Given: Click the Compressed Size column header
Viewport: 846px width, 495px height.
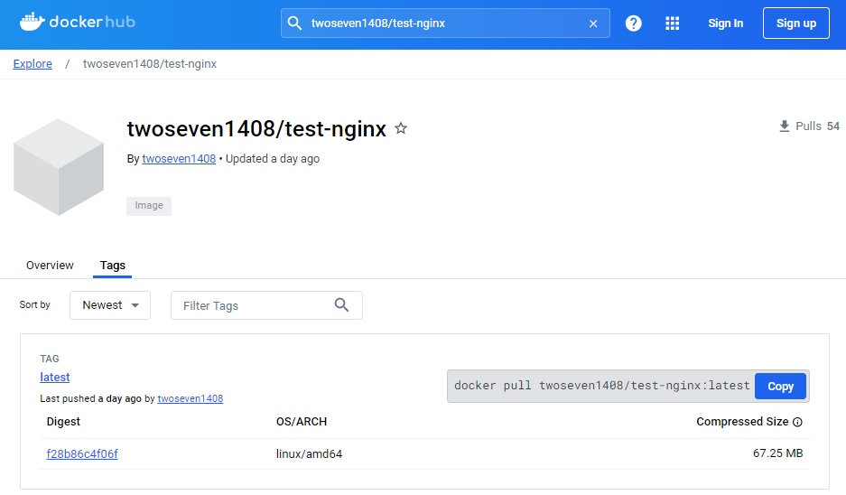Looking at the screenshot, I should (x=742, y=422).
